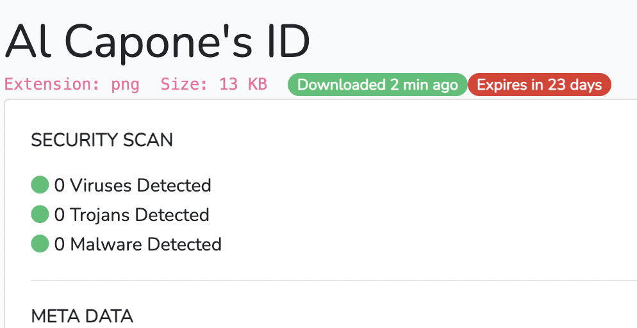Viewport: 637px width, 328px height.
Task: Click the green Malware Detected status dot
Action: click(x=40, y=243)
